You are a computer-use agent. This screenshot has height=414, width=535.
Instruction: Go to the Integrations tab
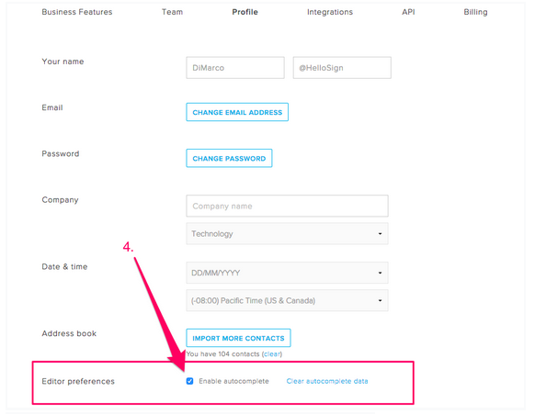click(330, 12)
